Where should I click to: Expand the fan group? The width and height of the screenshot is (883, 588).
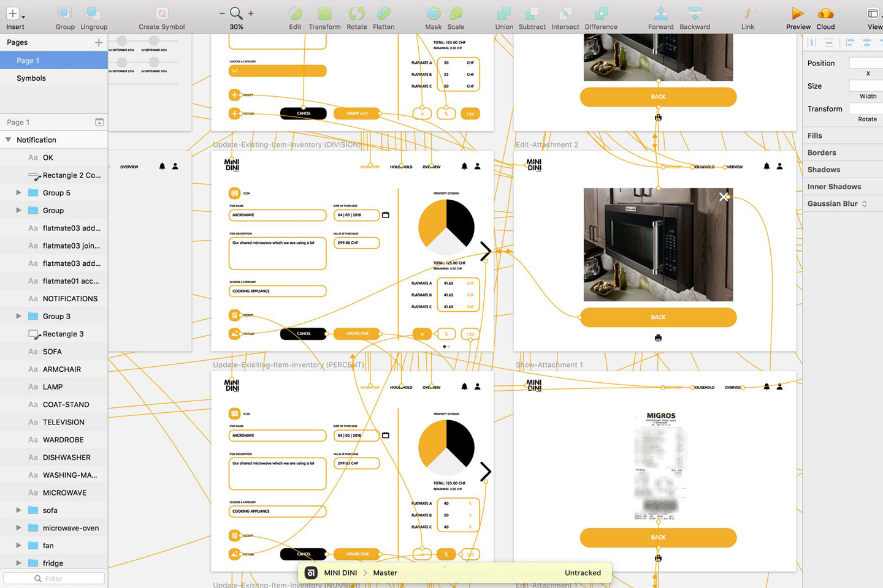pos(18,545)
